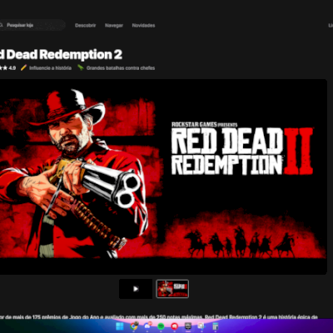Open Spotify from the taskbar
The height and width of the screenshot is (333, 333).
coord(161,326)
